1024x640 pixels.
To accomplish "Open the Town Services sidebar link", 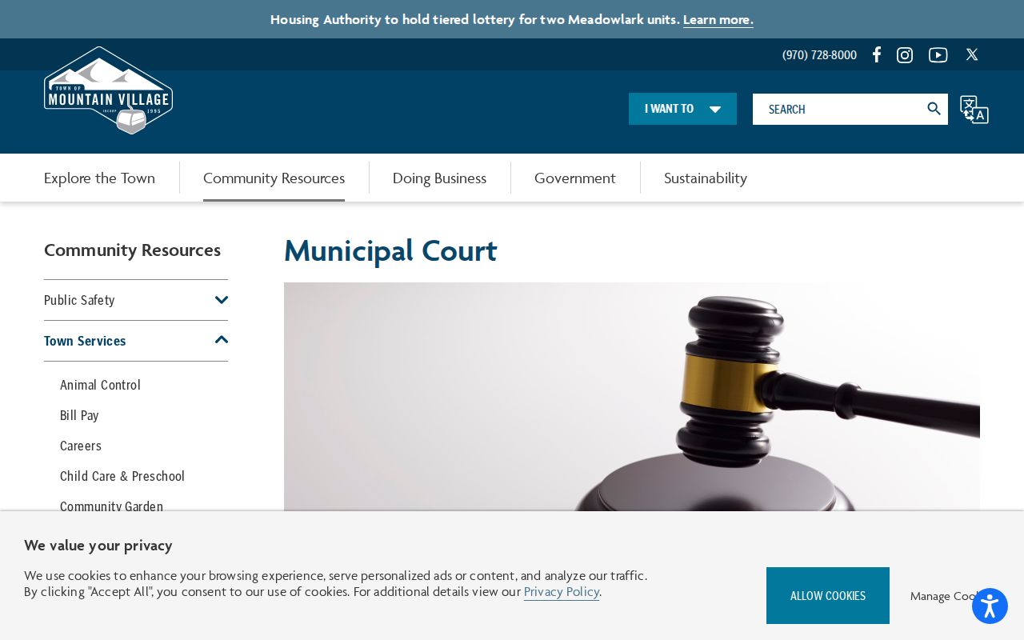I will click(x=85, y=341).
